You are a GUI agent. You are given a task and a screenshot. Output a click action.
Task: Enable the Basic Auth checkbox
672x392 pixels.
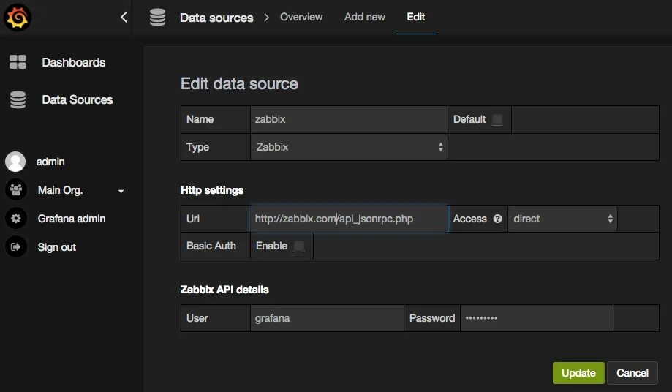tap(299, 246)
